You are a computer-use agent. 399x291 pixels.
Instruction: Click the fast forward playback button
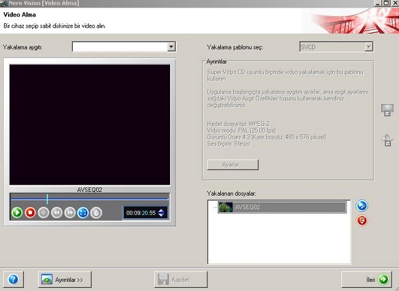70,213
